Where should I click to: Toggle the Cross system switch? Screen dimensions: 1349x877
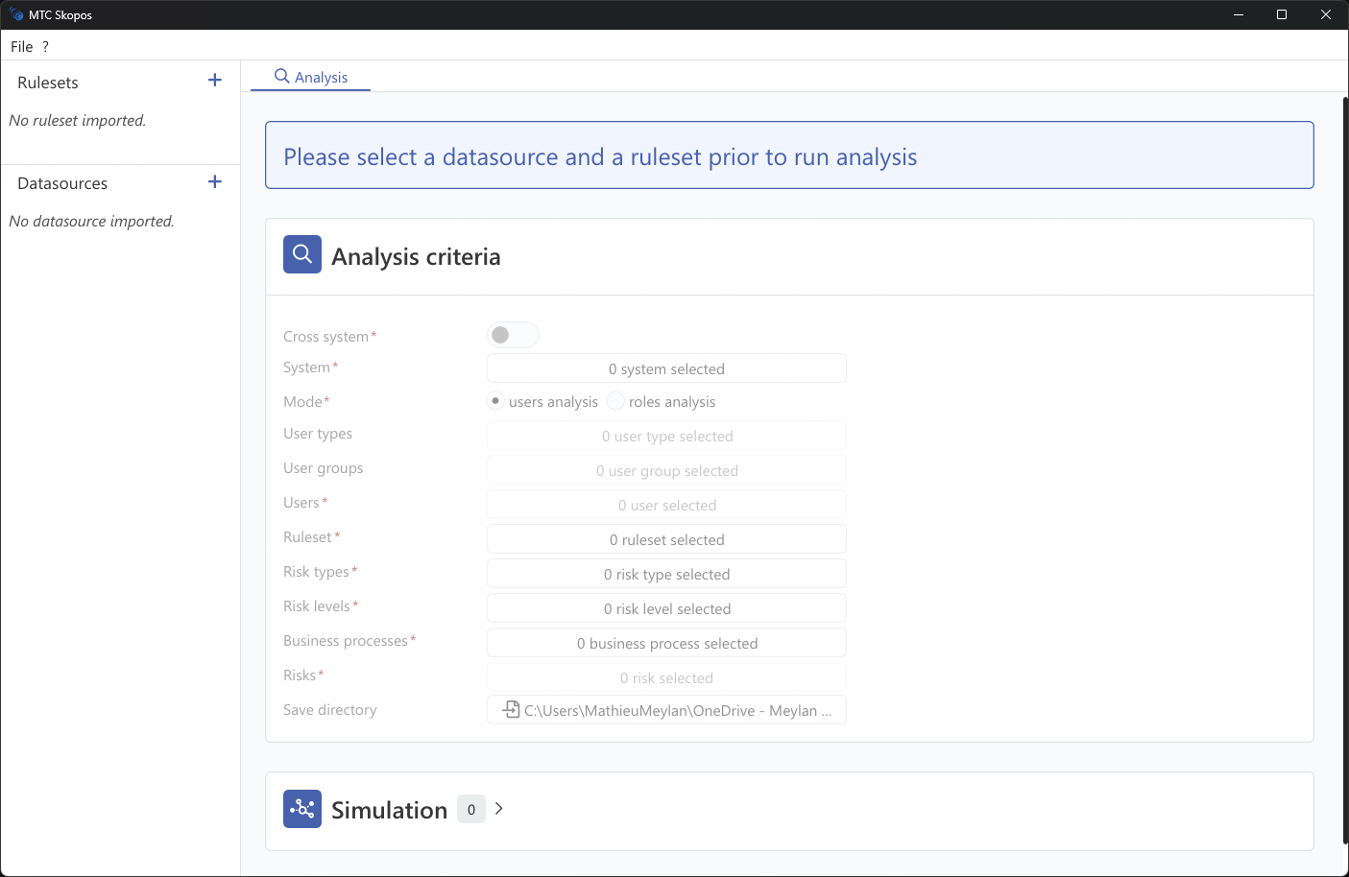[x=513, y=335]
